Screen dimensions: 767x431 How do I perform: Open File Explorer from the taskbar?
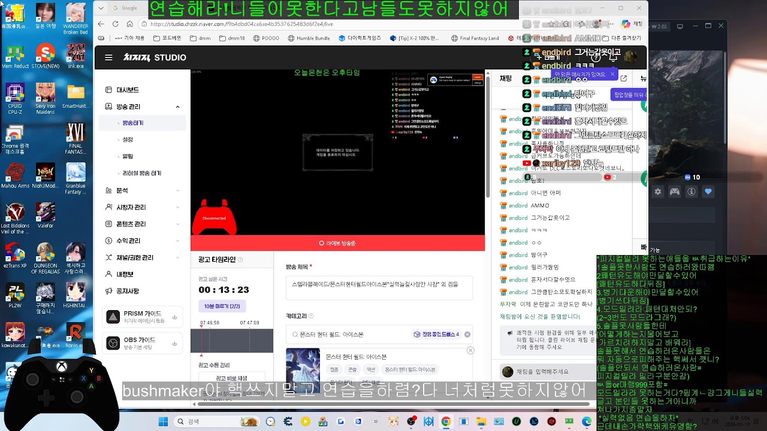[x=481, y=421]
